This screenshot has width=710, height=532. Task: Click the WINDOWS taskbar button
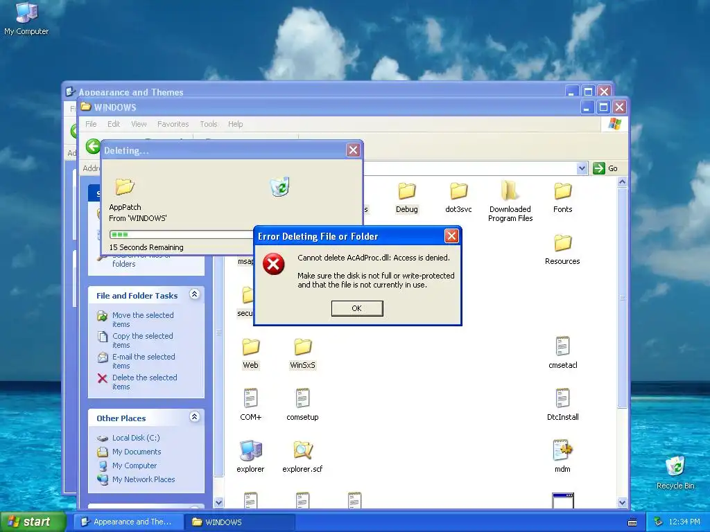[240, 522]
